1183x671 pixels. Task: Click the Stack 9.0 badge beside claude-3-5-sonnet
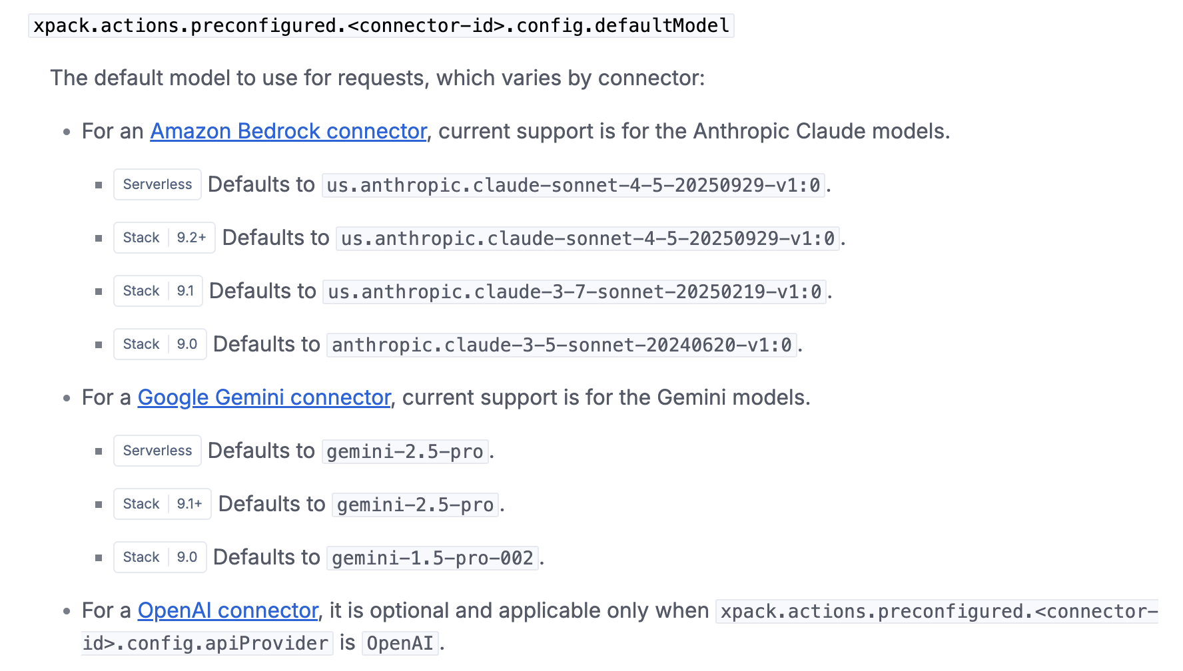pyautogui.click(x=160, y=344)
